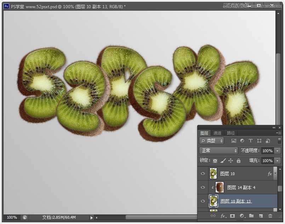Click the canvas horizontal scrollbar thumb
Viewport: 285px width, 224px height.
[161, 217]
